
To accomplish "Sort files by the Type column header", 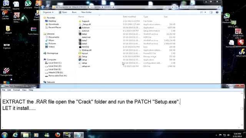I will 146,16.
